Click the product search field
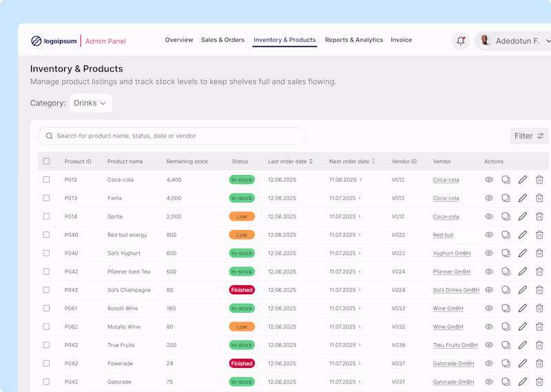The height and width of the screenshot is (392, 551). coord(171,136)
